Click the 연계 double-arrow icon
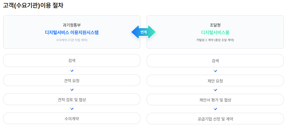Viewport: 287px width, 130px height. pos(144,32)
